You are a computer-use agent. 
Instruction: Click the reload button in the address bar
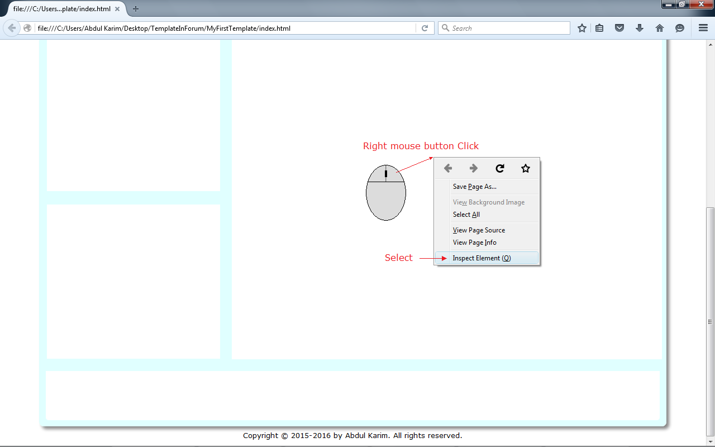425,28
